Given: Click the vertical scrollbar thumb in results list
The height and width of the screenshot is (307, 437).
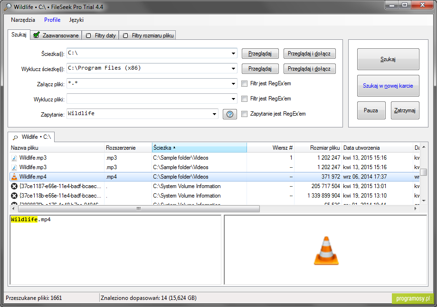Looking at the screenshot, I should pyautogui.click(x=424, y=172).
